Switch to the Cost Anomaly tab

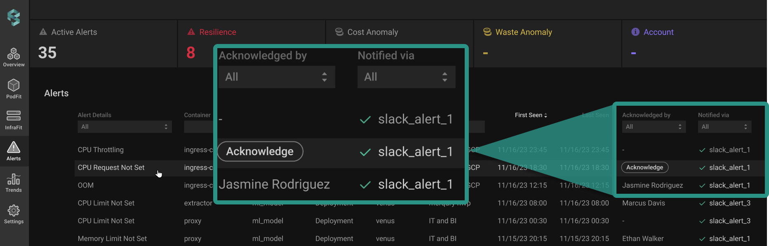372,32
